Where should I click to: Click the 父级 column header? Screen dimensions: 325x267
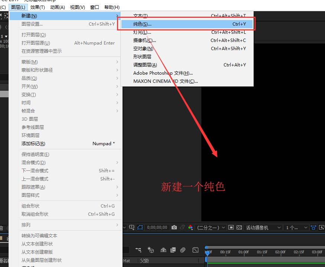[144, 261]
